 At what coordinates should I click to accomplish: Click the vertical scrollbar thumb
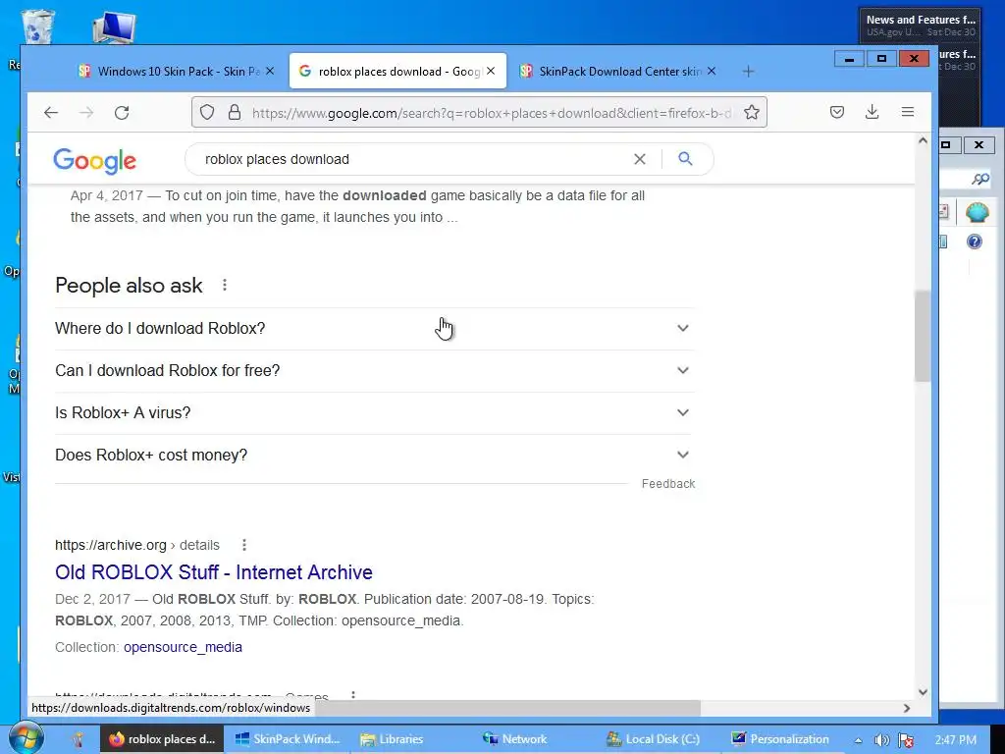click(x=923, y=336)
